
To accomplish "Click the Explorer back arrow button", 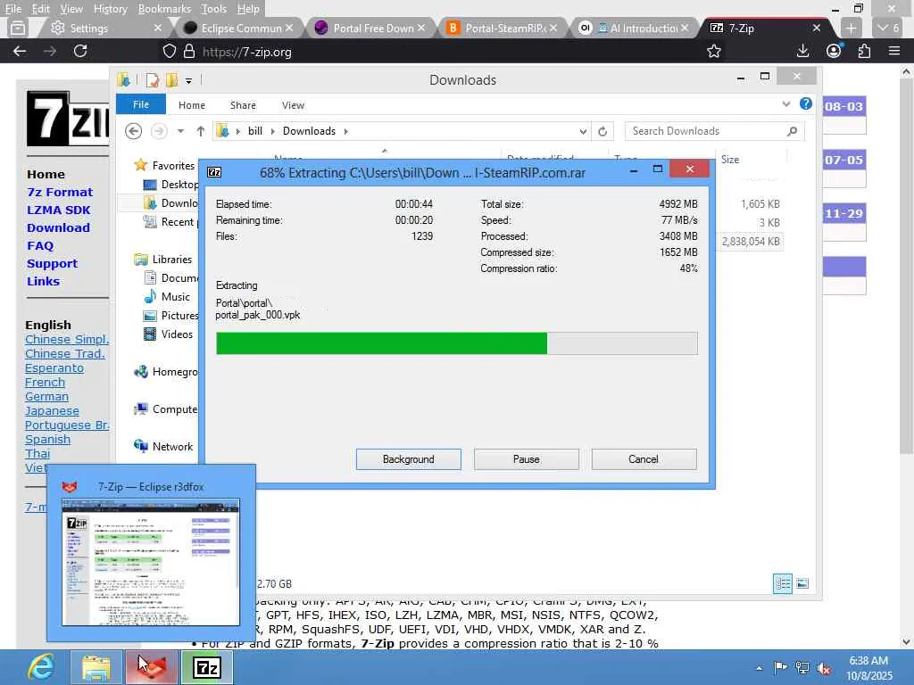I will point(134,131).
